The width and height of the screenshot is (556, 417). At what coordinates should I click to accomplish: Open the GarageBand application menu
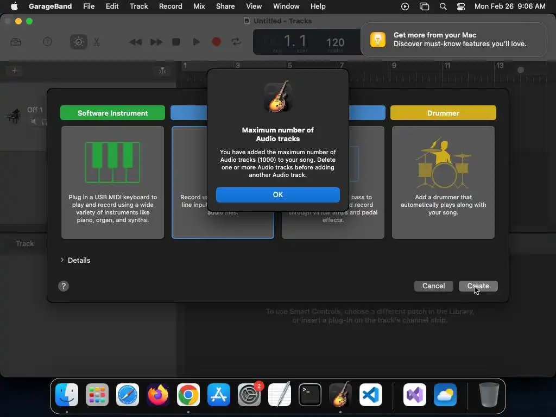50,6
